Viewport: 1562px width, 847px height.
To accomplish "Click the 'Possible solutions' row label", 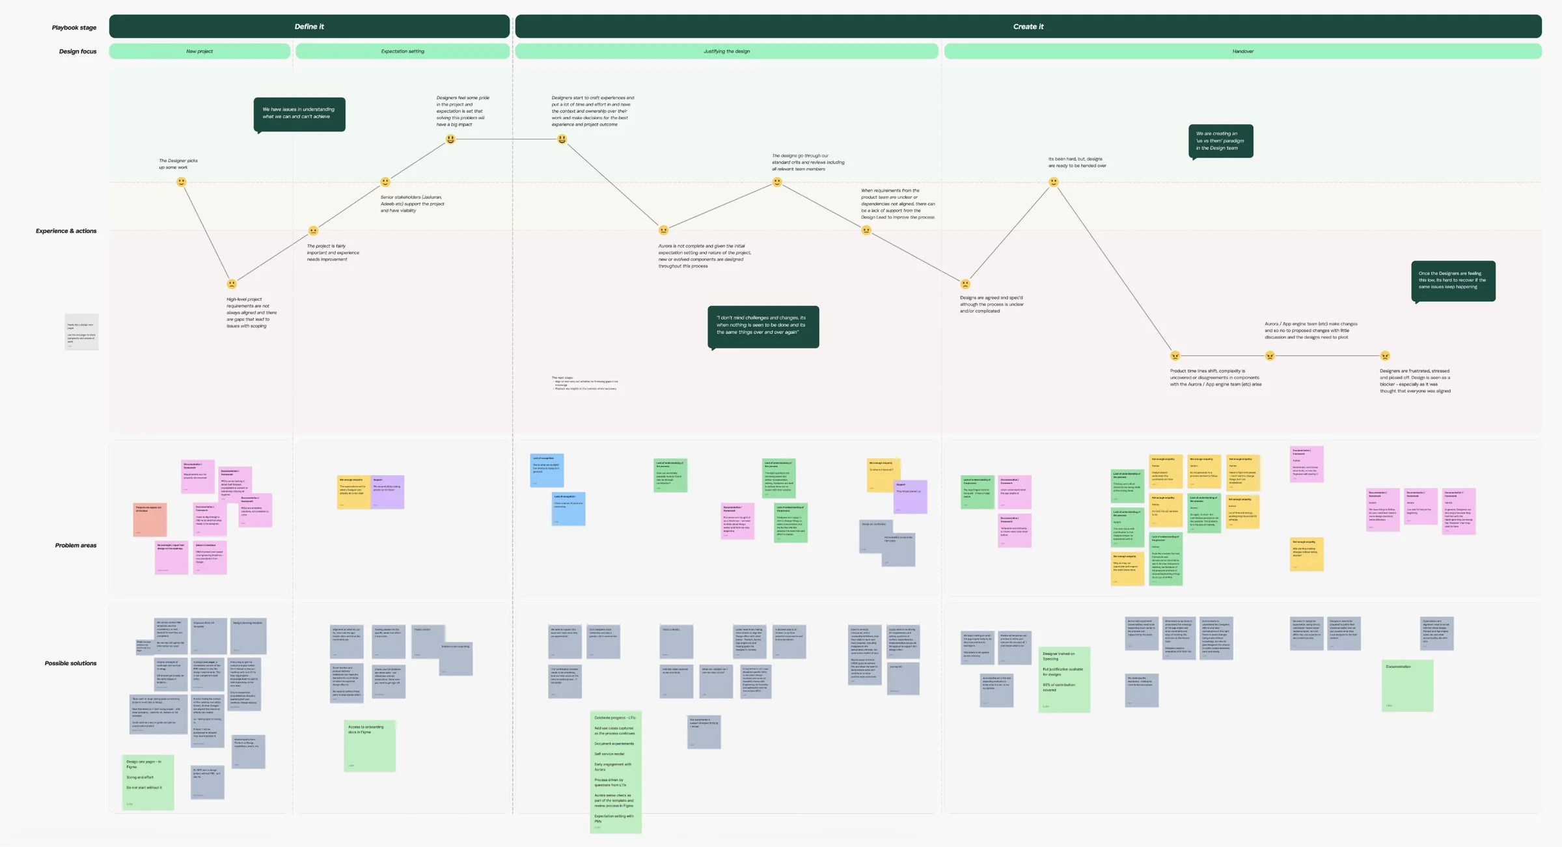I will click(70, 663).
